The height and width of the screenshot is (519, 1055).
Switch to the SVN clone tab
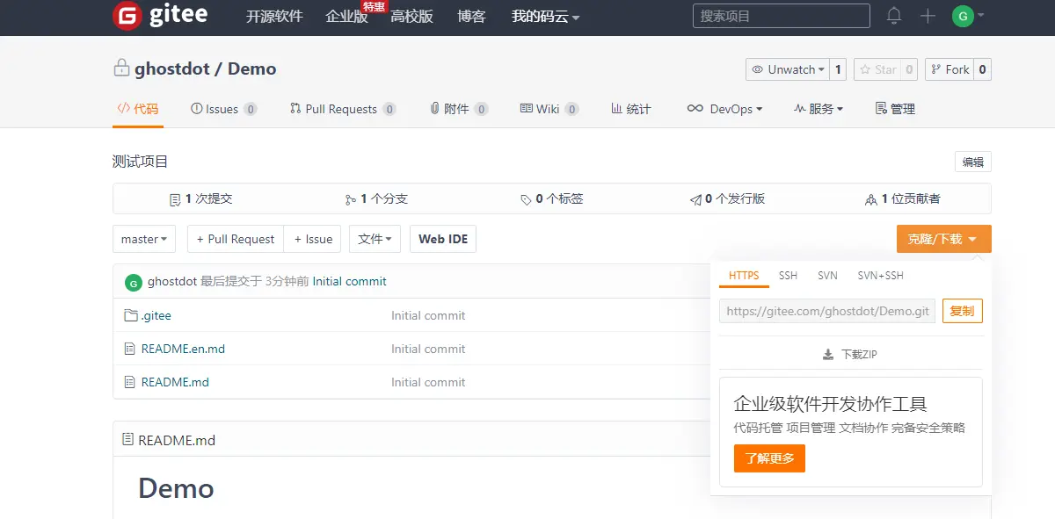(827, 276)
